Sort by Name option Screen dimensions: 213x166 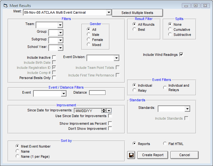[17, 151]
